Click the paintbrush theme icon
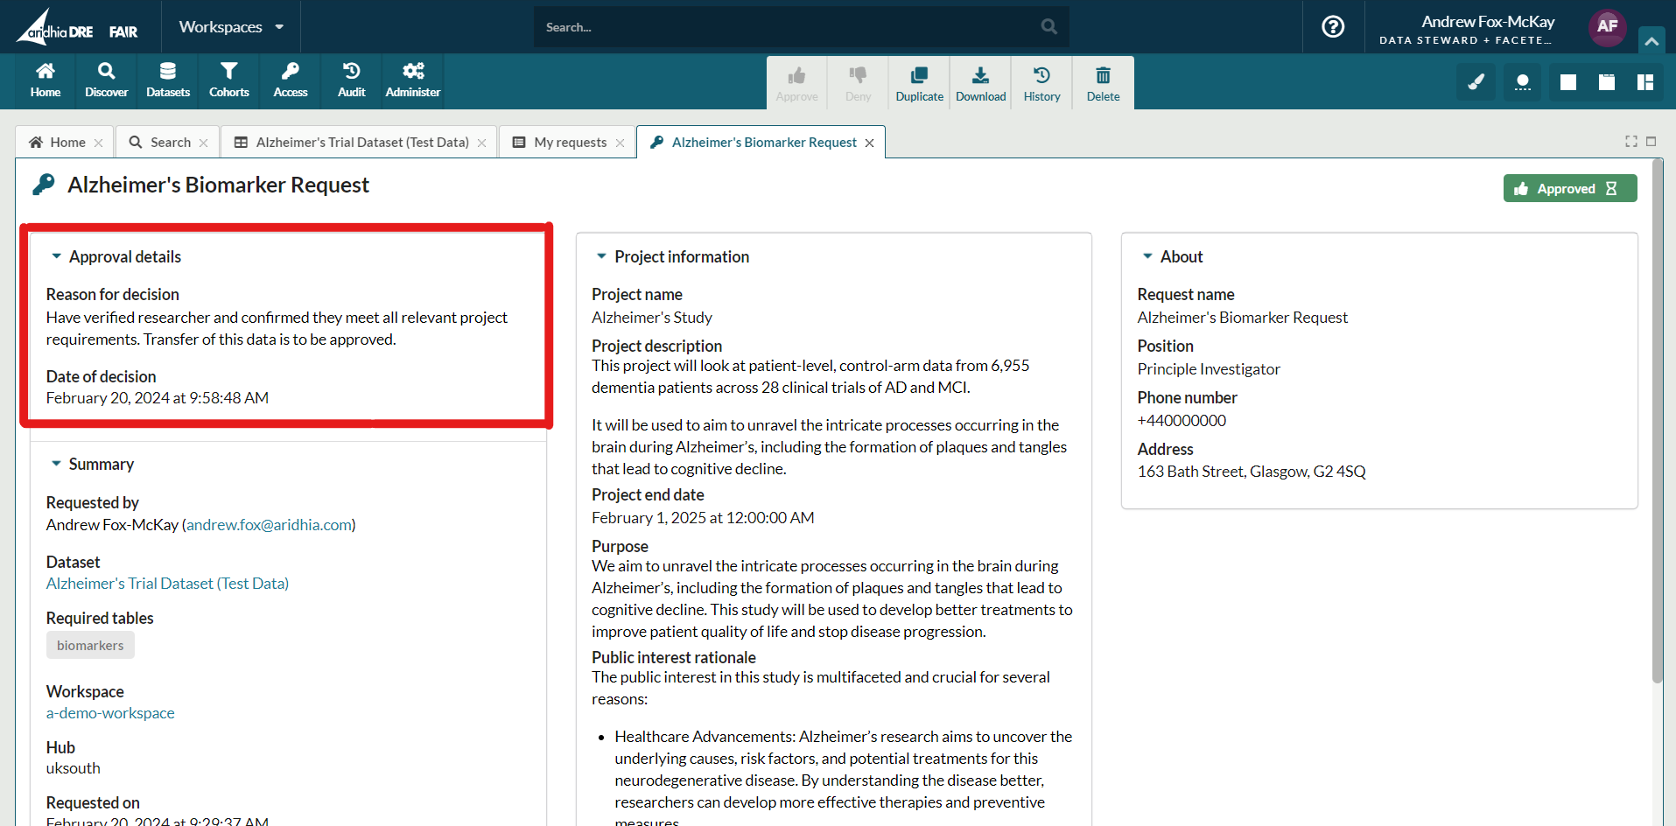The height and width of the screenshot is (826, 1676). pos(1476,82)
